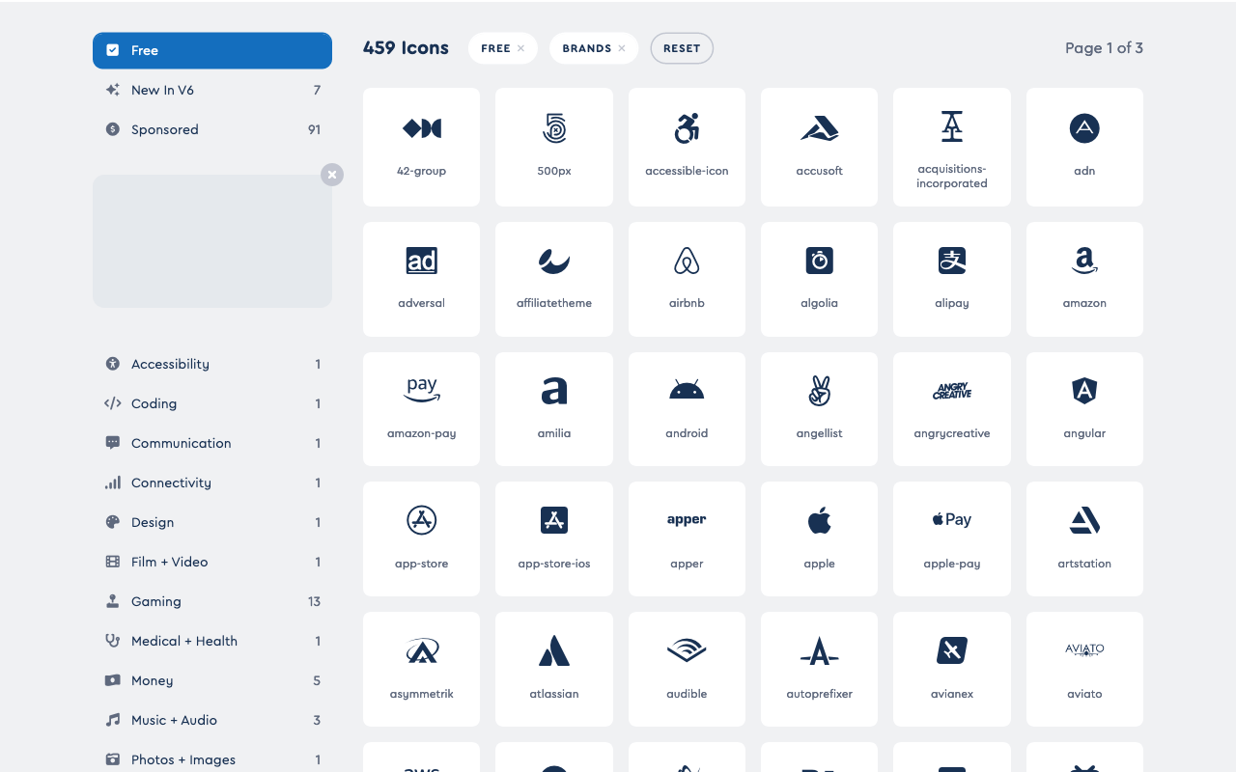Remove the FREE filter chip
Image resolution: width=1236 pixels, height=772 pixels.
[520, 48]
